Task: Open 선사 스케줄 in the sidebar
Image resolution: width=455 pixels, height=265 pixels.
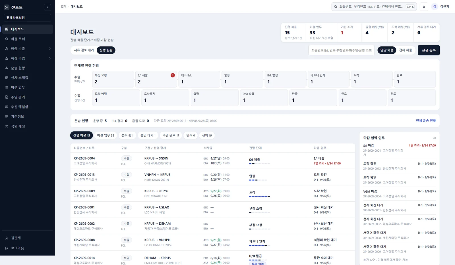Action: [x=27, y=78]
